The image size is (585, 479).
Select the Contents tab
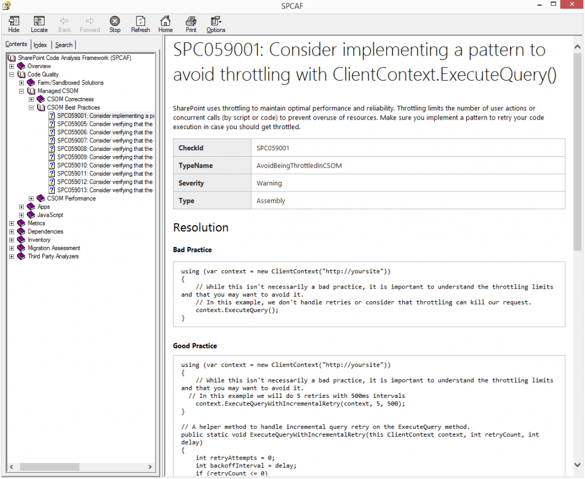pyautogui.click(x=16, y=43)
